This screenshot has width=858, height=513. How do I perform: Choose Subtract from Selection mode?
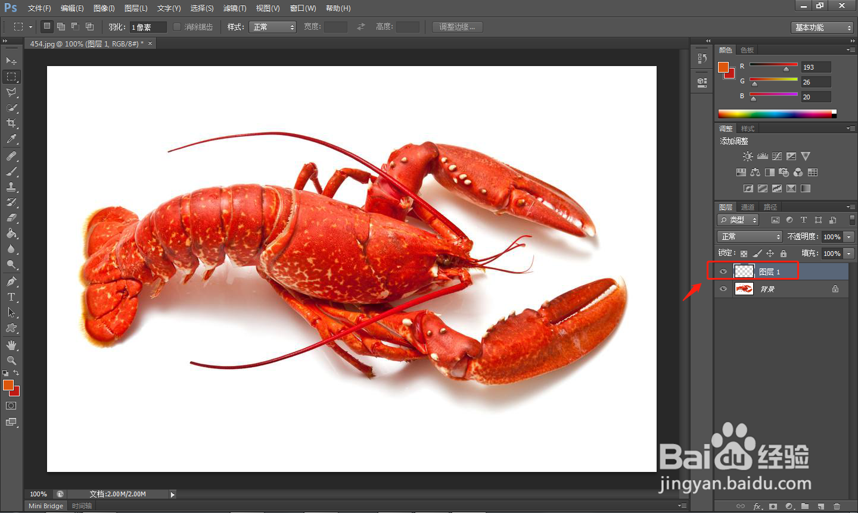pos(75,27)
